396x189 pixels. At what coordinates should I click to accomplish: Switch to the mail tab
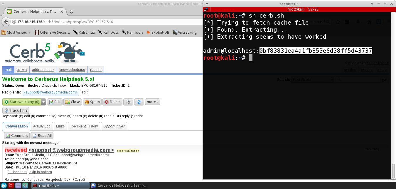pos(8,70)
